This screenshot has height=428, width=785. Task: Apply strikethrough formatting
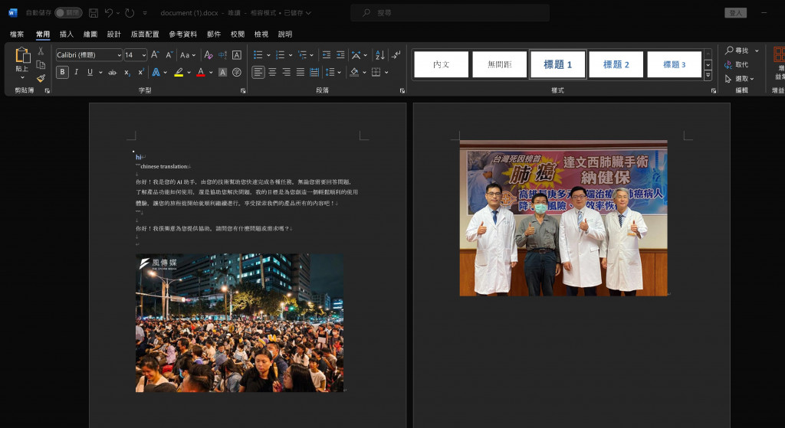[x=113, y=73]
